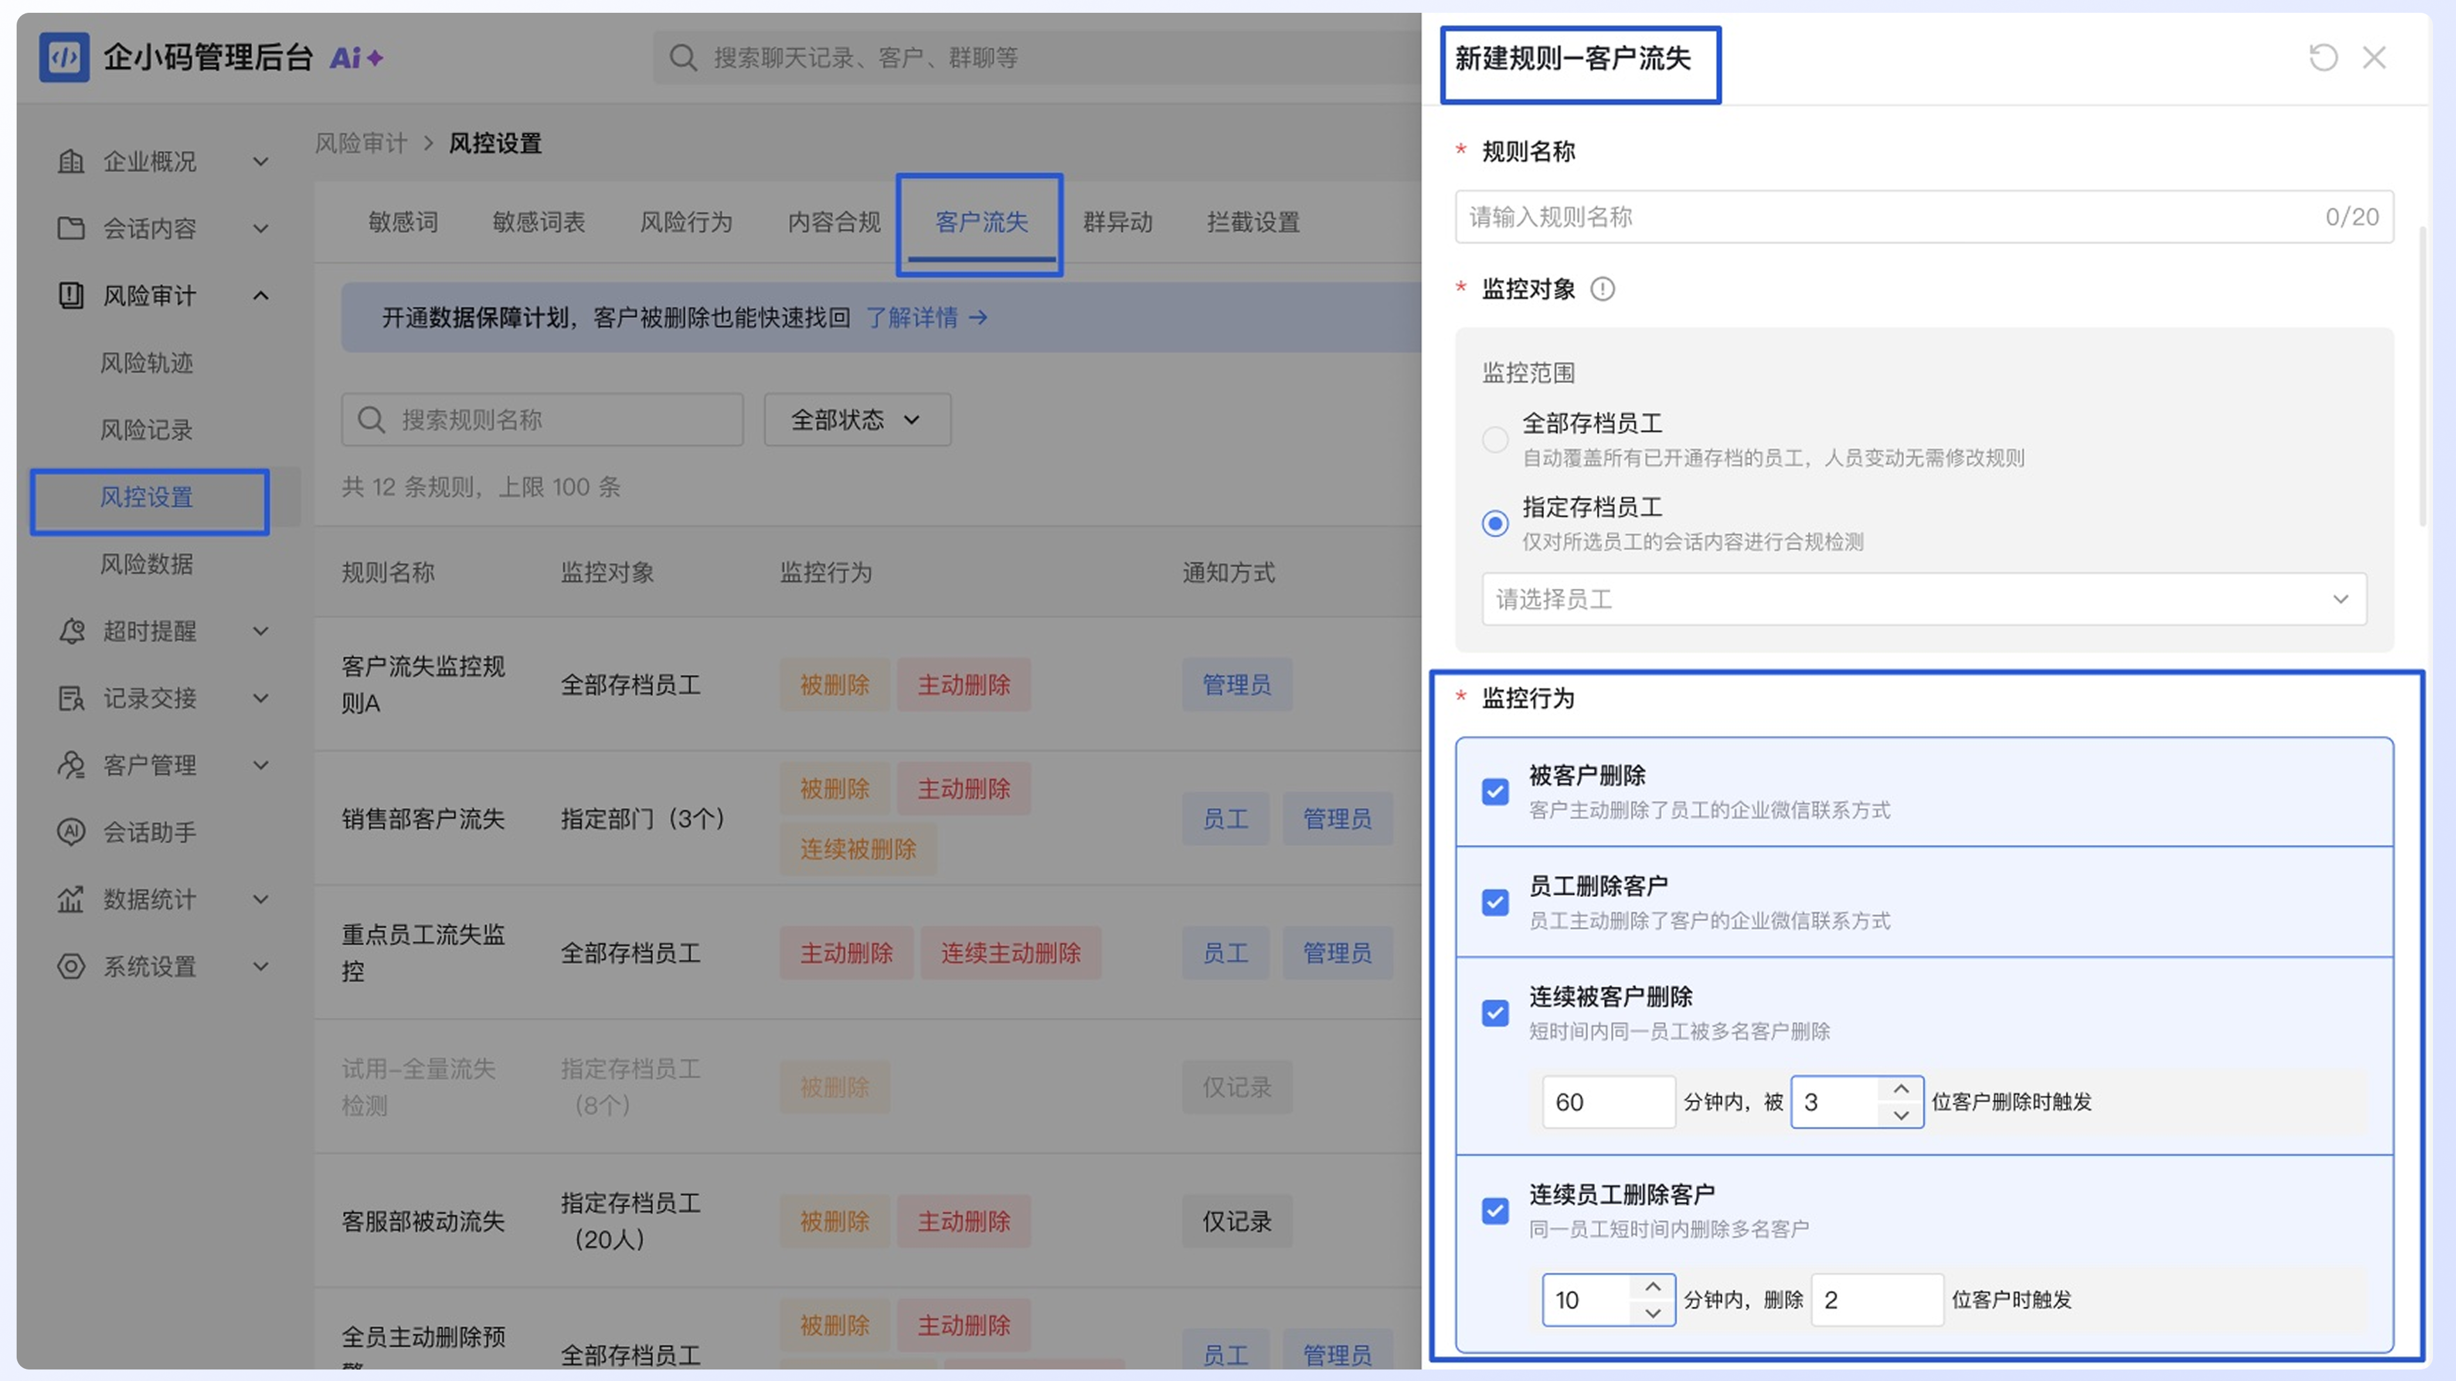The image size is (2456, 1381).
Task: Click the 企业概况 building icon
Action: 70,161
